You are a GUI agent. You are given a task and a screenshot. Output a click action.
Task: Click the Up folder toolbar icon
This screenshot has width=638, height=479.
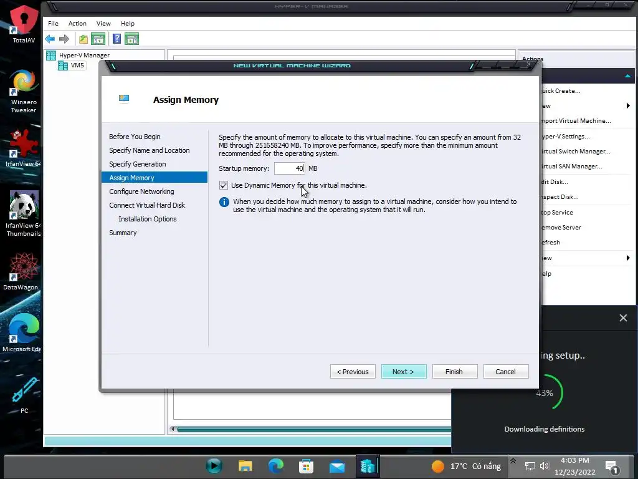tap(83, 39)
